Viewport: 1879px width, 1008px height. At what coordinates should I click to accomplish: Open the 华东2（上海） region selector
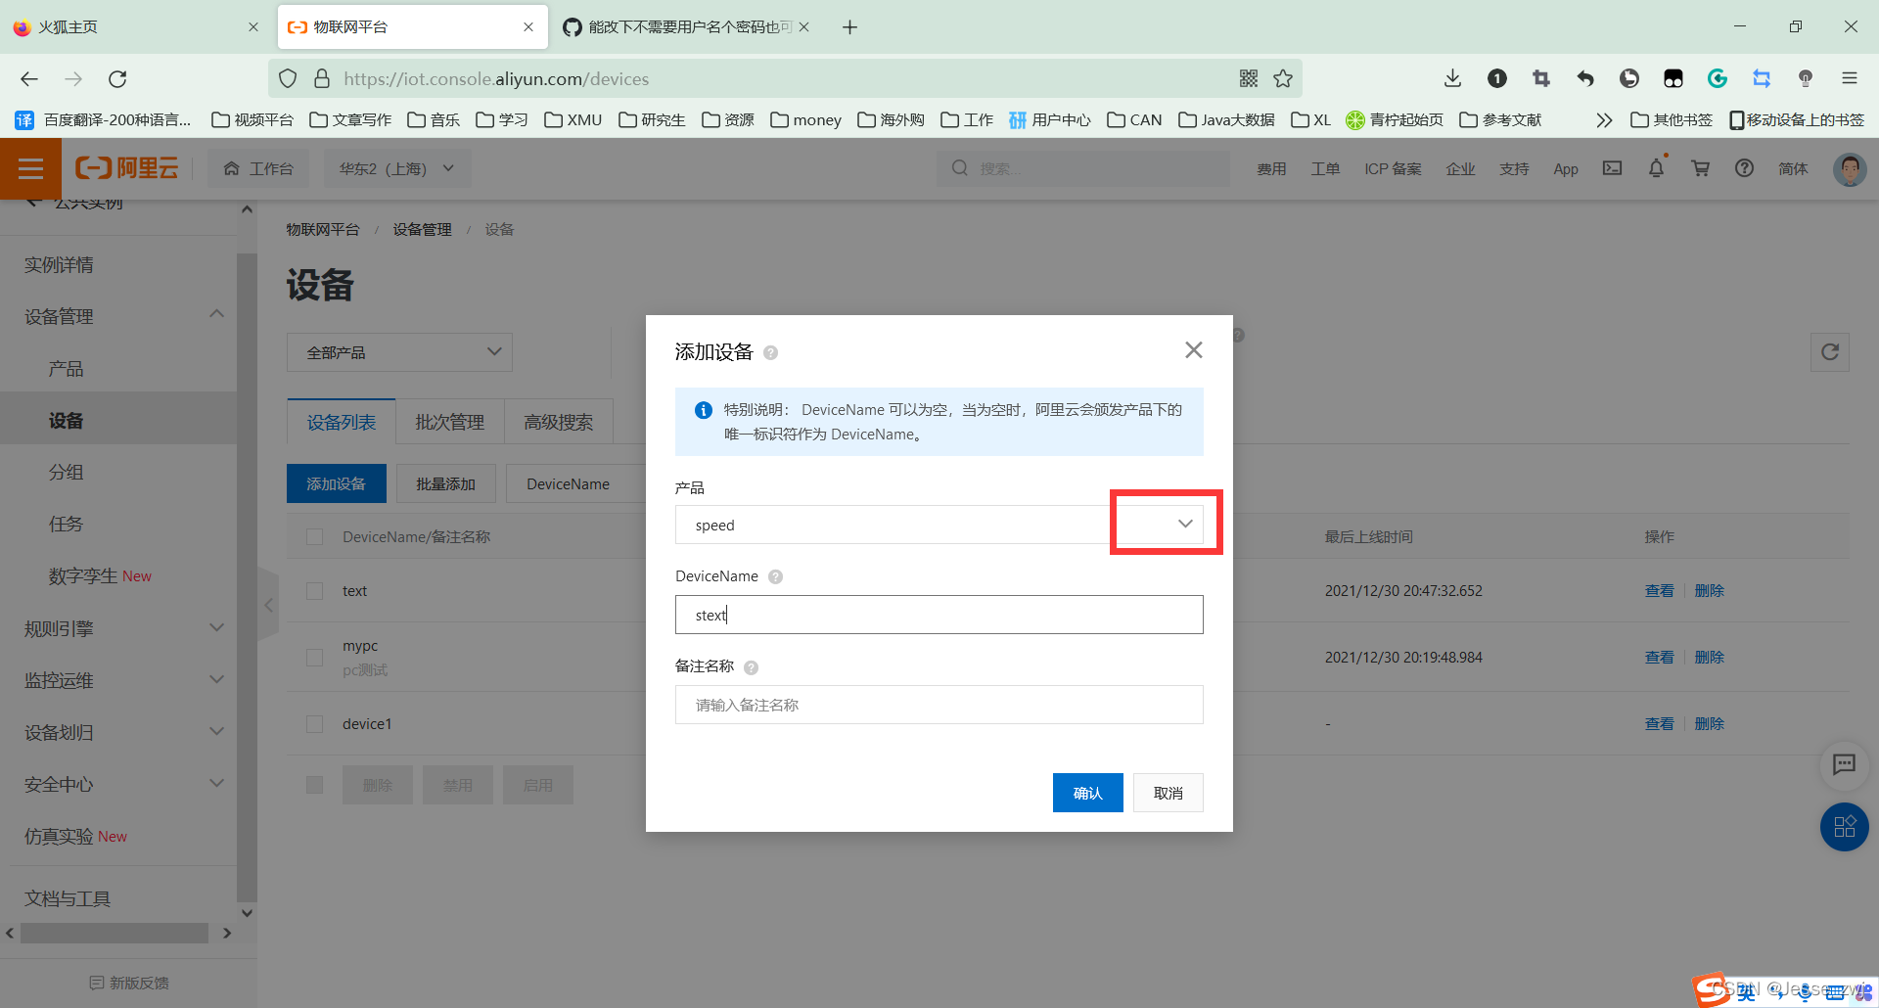click(396, 168)
